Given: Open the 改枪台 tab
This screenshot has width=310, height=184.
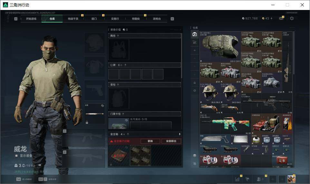Looking at the screenshot, I should click(157, 19).
